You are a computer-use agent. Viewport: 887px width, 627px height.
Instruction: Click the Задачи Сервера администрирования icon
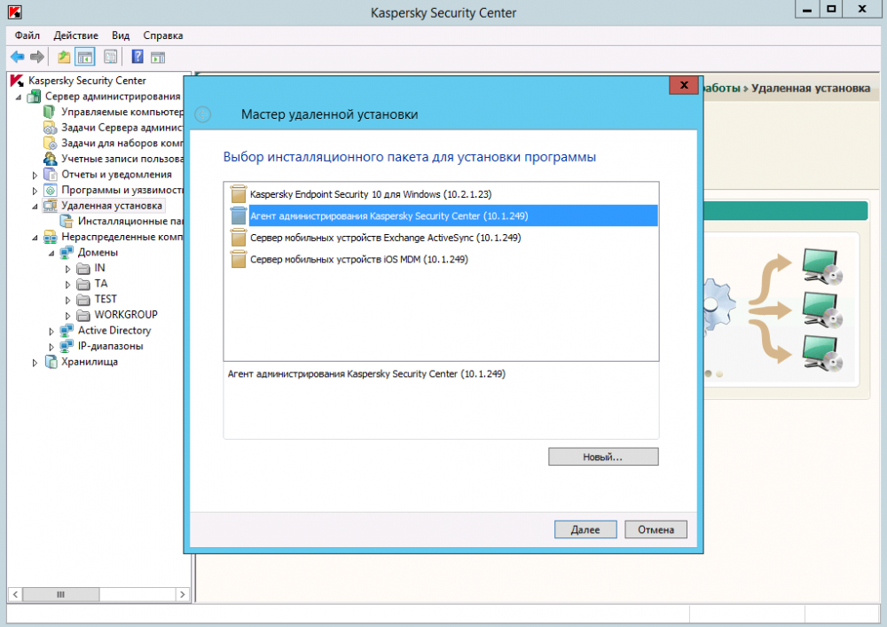50,127
